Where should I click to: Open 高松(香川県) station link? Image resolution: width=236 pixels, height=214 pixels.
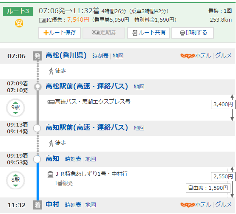[66, 56]
